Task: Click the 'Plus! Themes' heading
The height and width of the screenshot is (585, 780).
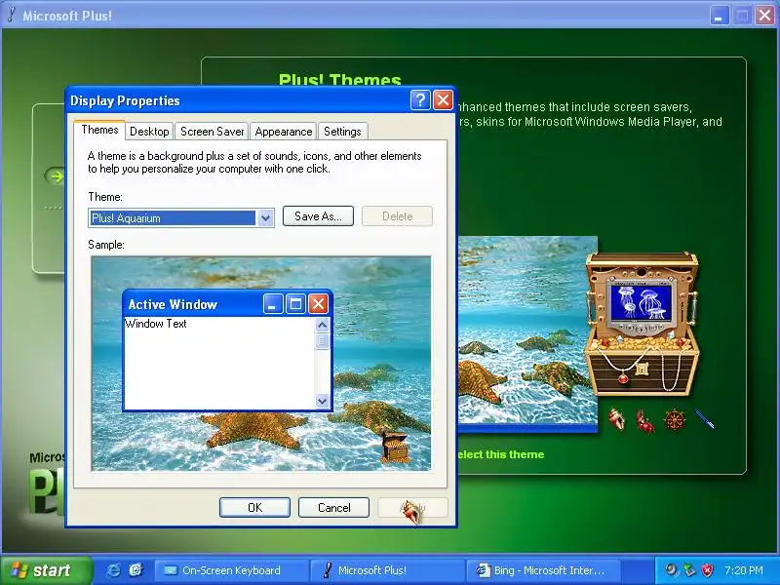Action: click(x=339, y=80)
